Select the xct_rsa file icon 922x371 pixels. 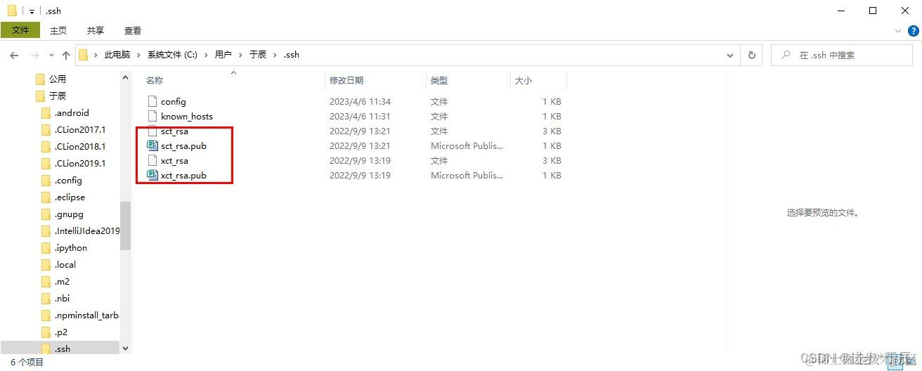(x=152, y=161)
